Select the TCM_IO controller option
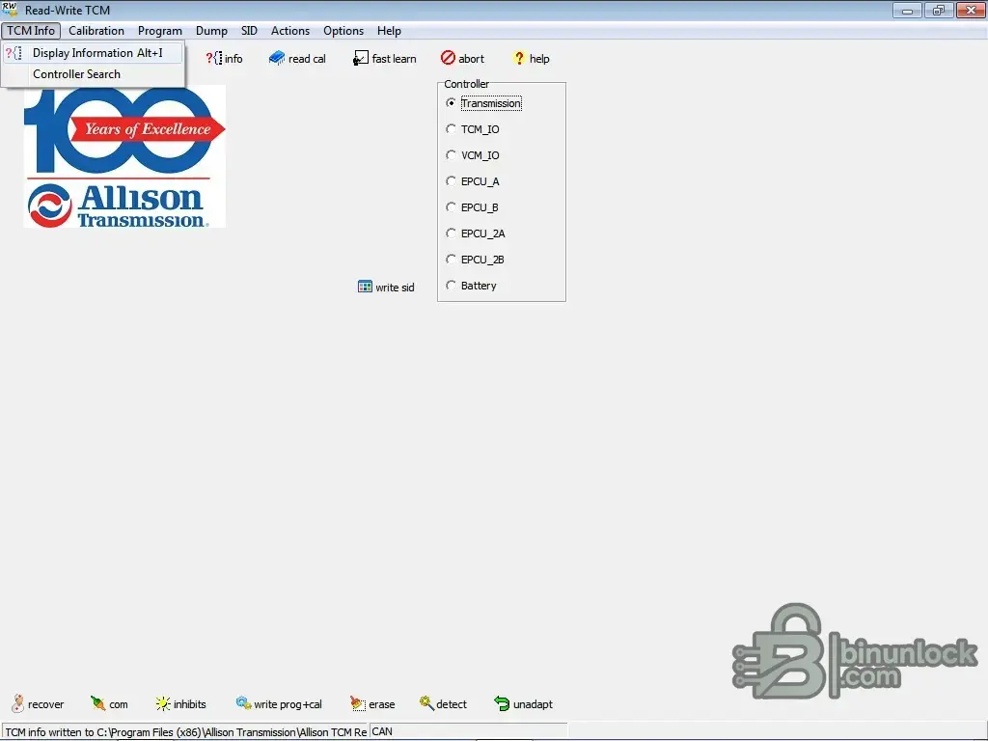This screenshot has width=988, height=741. coord(451,128)
